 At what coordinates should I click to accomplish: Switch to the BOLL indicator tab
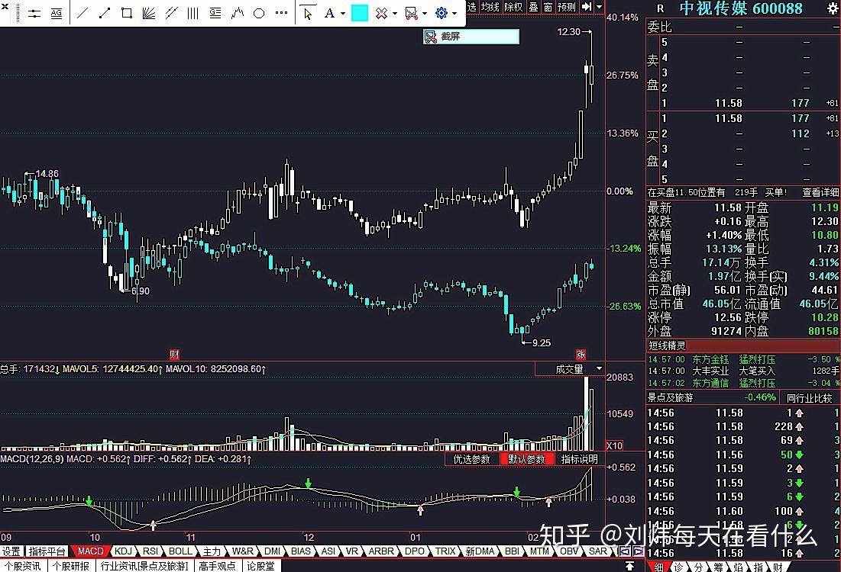click(180, 551)
